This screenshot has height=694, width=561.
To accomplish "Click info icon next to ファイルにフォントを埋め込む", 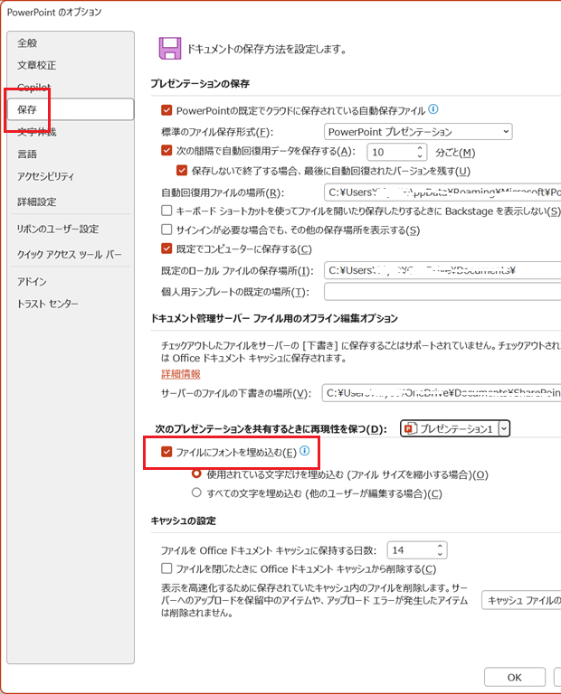I will pyautogui.click(x=305, y=451).
